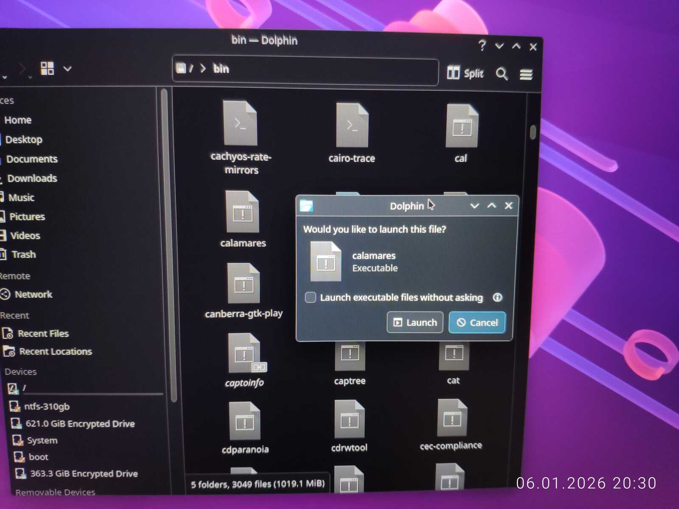Select the cal executable icon
Image resolution: width=679 pixels, height=509 pixels.
click(462, 126)
